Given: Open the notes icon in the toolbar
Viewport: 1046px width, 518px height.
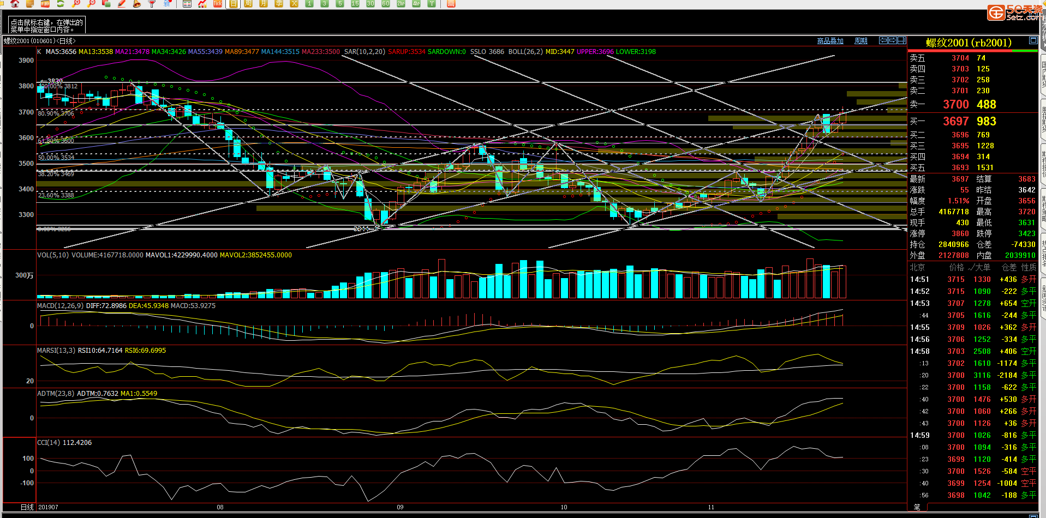Looking at the screenshot, I should click(30, 3).
